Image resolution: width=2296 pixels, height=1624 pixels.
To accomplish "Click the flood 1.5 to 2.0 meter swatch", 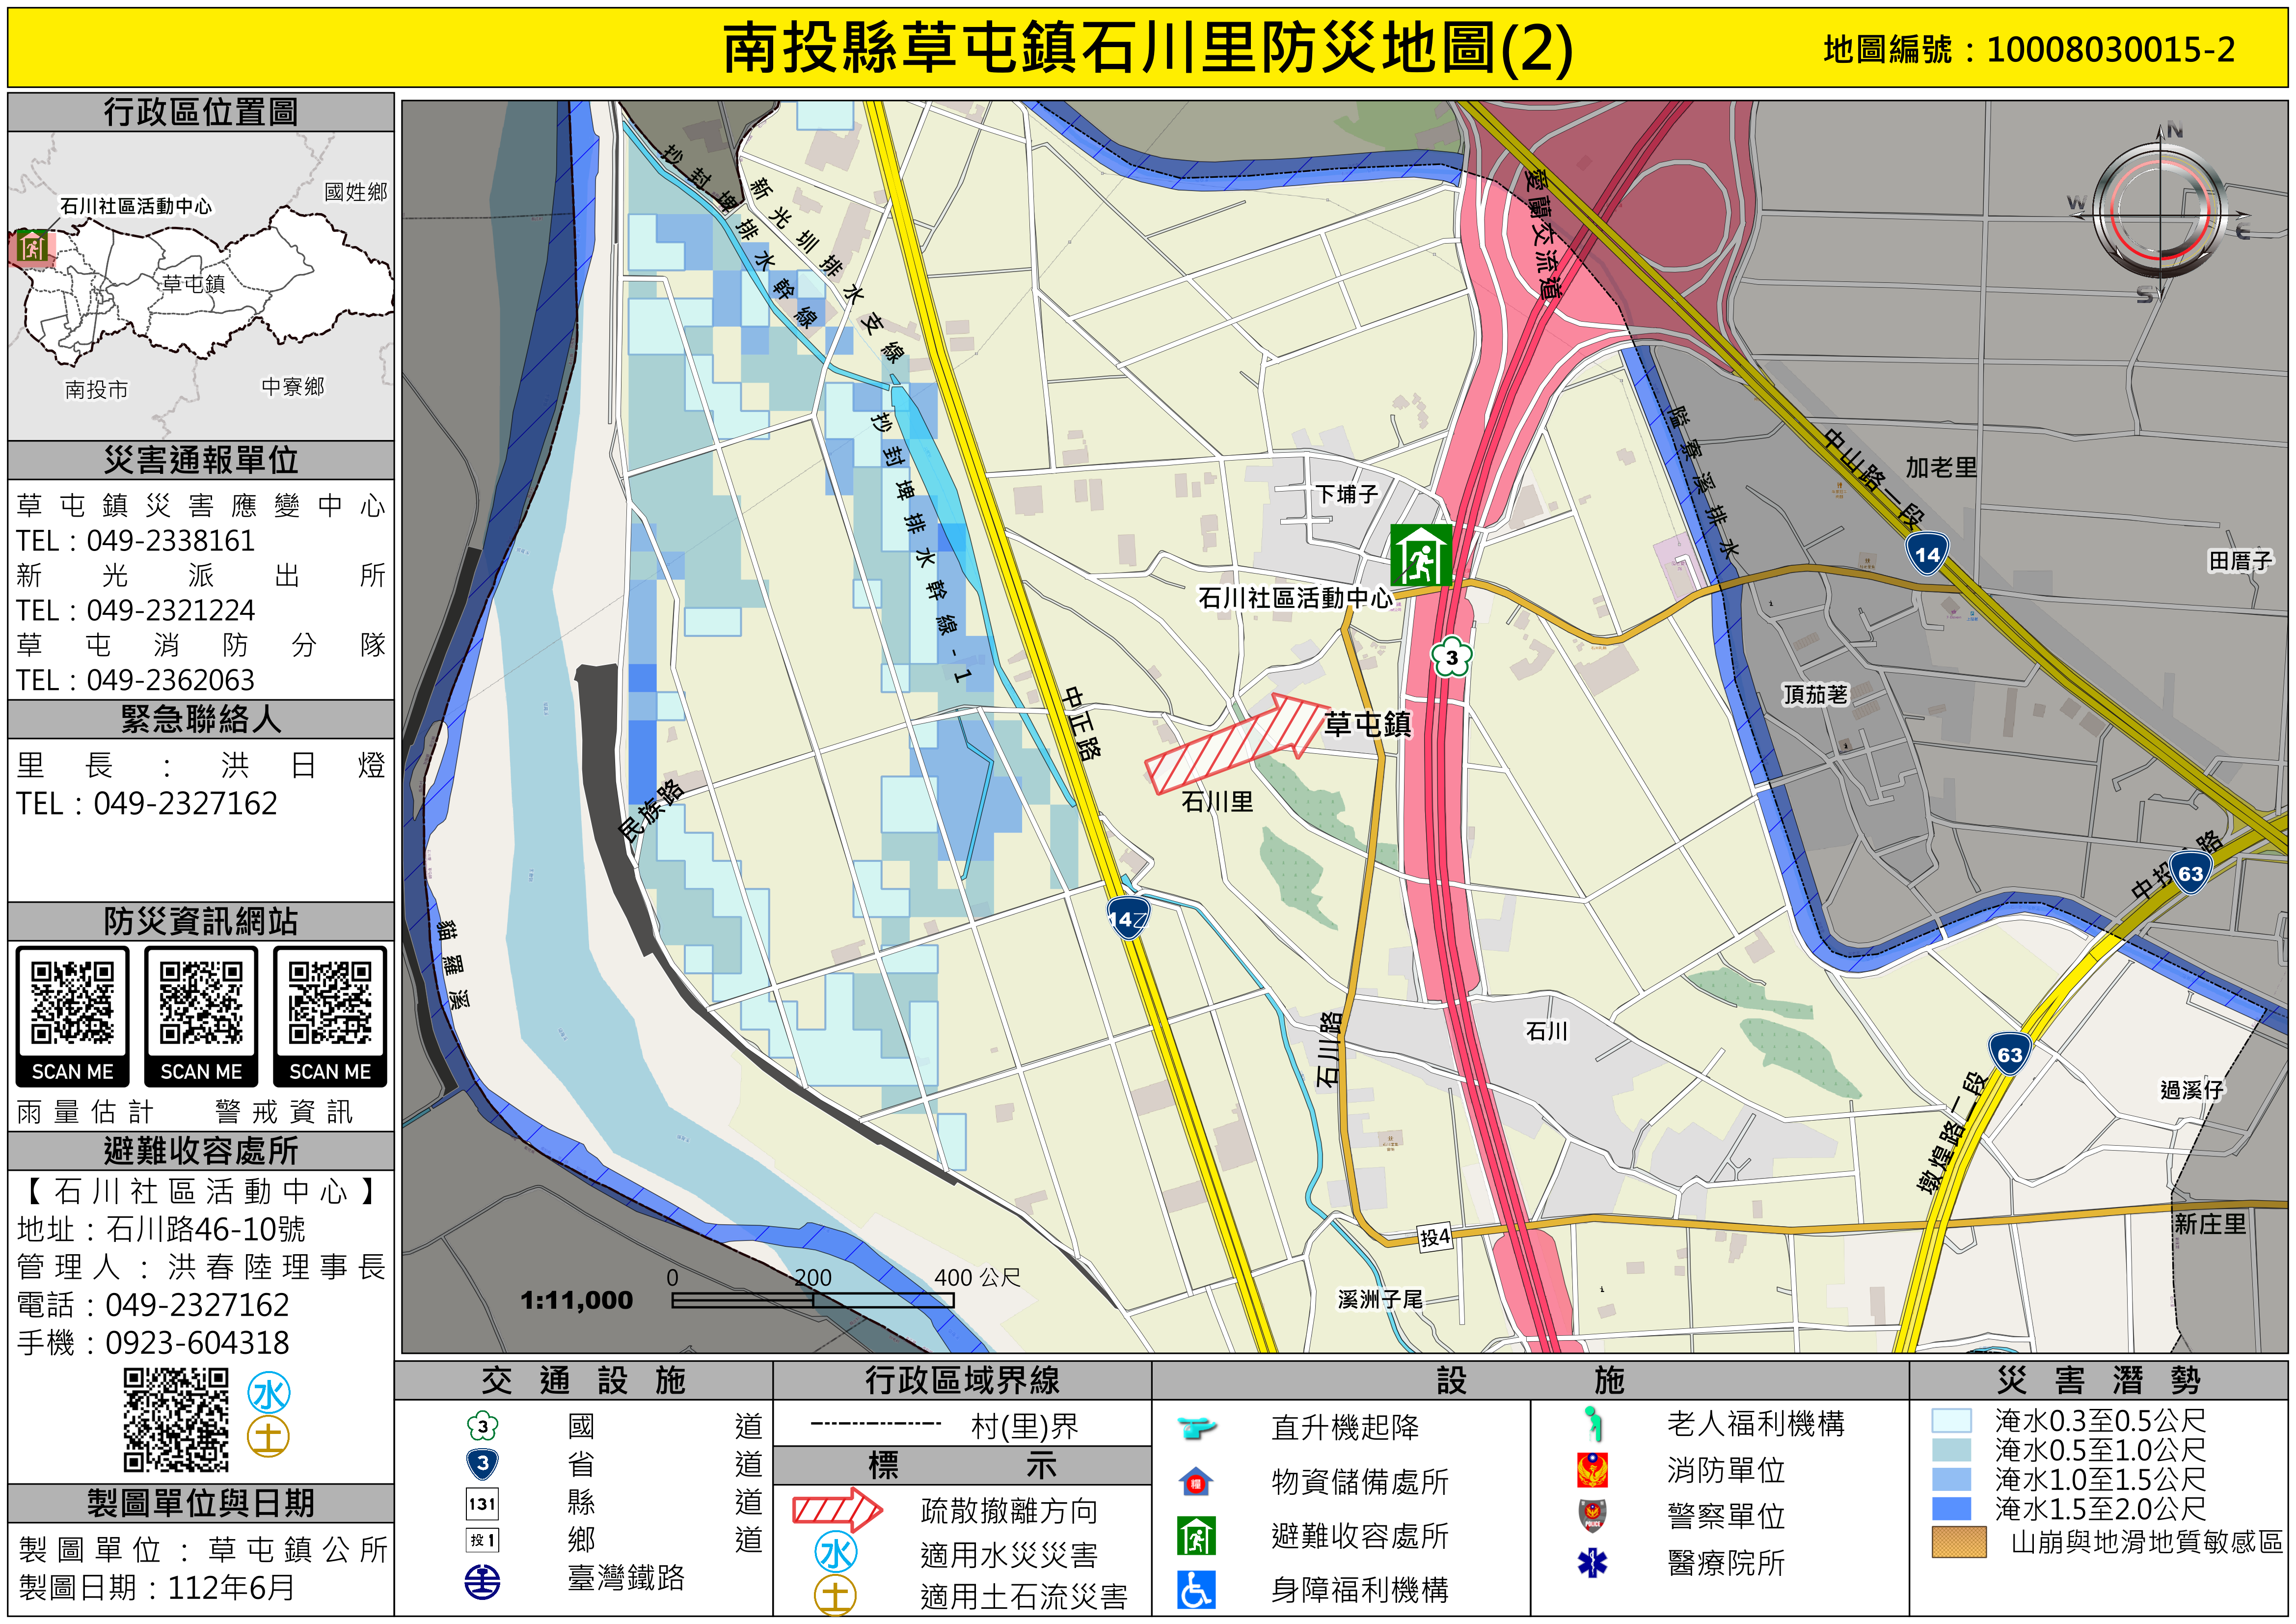I will tap(1951, 1508).
